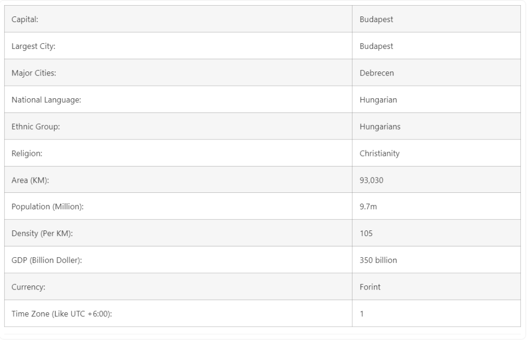Select the 350 billion GDP value
Viewport: 527px width, 341px height.
(378, 260)
